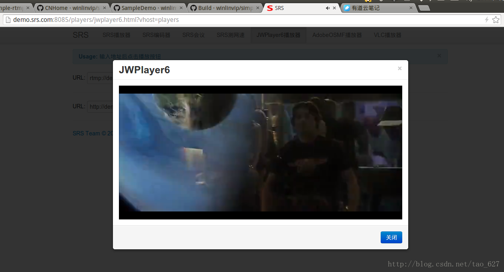Open the SRS播放器 nav item
The image size is (504, 272).
pos(117,35)
